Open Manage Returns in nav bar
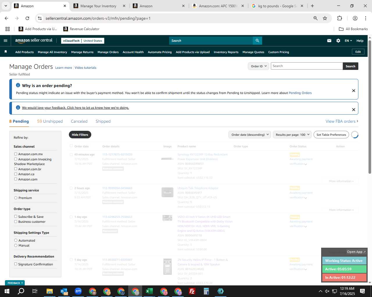The height and width of the screenshot is (297, 372). click(x=82, y=52)
